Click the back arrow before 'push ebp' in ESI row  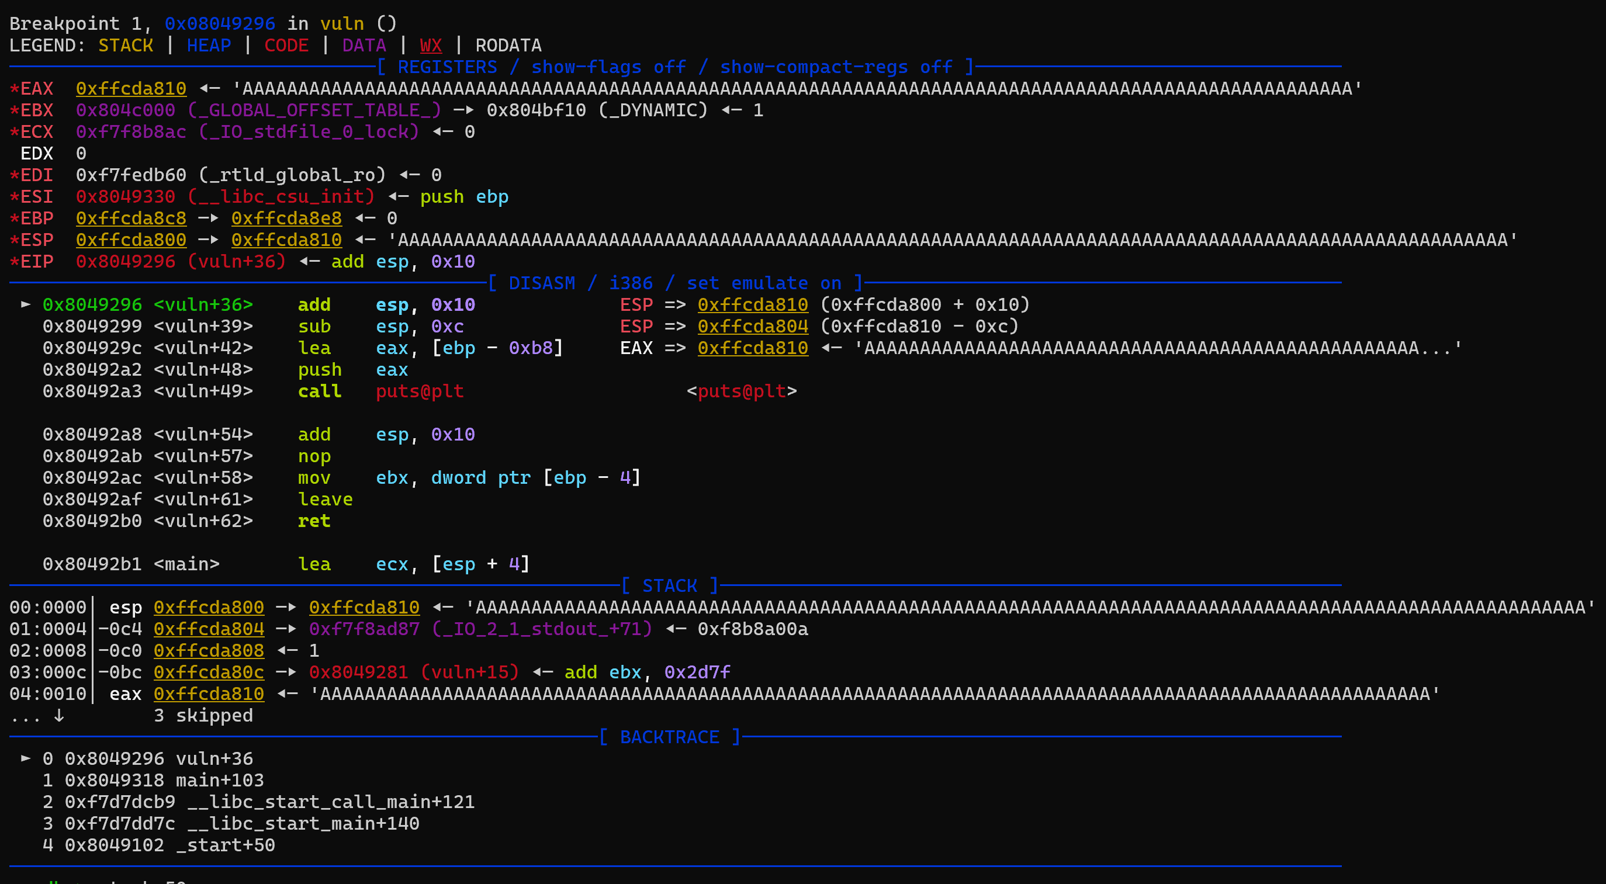click(x=398, y=196)
